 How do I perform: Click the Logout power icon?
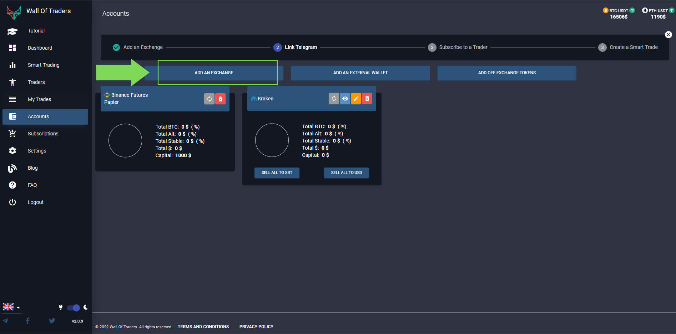[x=12, y=202]
